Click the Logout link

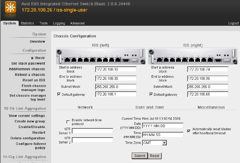coord(233,23)
